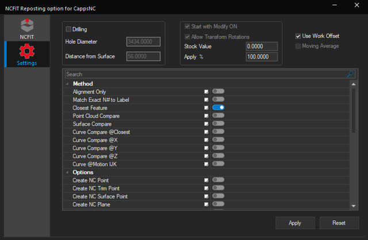This screenshot has height=240, width=368.
Task: Click Start with Modify ON checkbox
Action: (187, 26)
